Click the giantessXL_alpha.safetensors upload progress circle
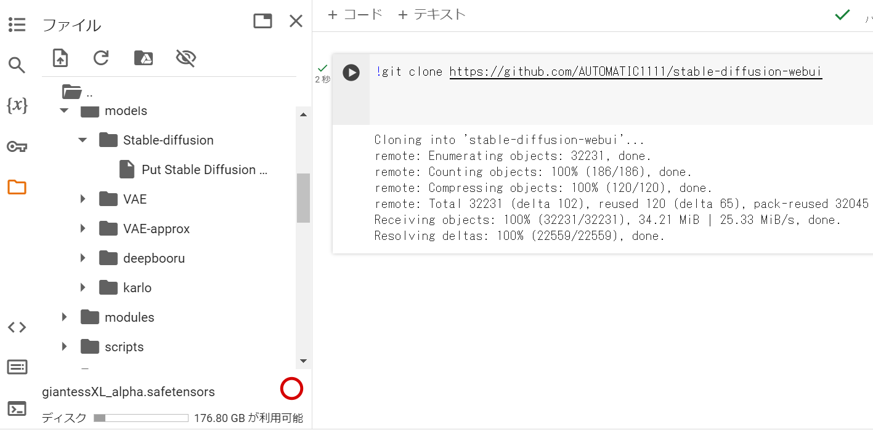The height and width of the screenshot is (430, 873). [292, 389]
